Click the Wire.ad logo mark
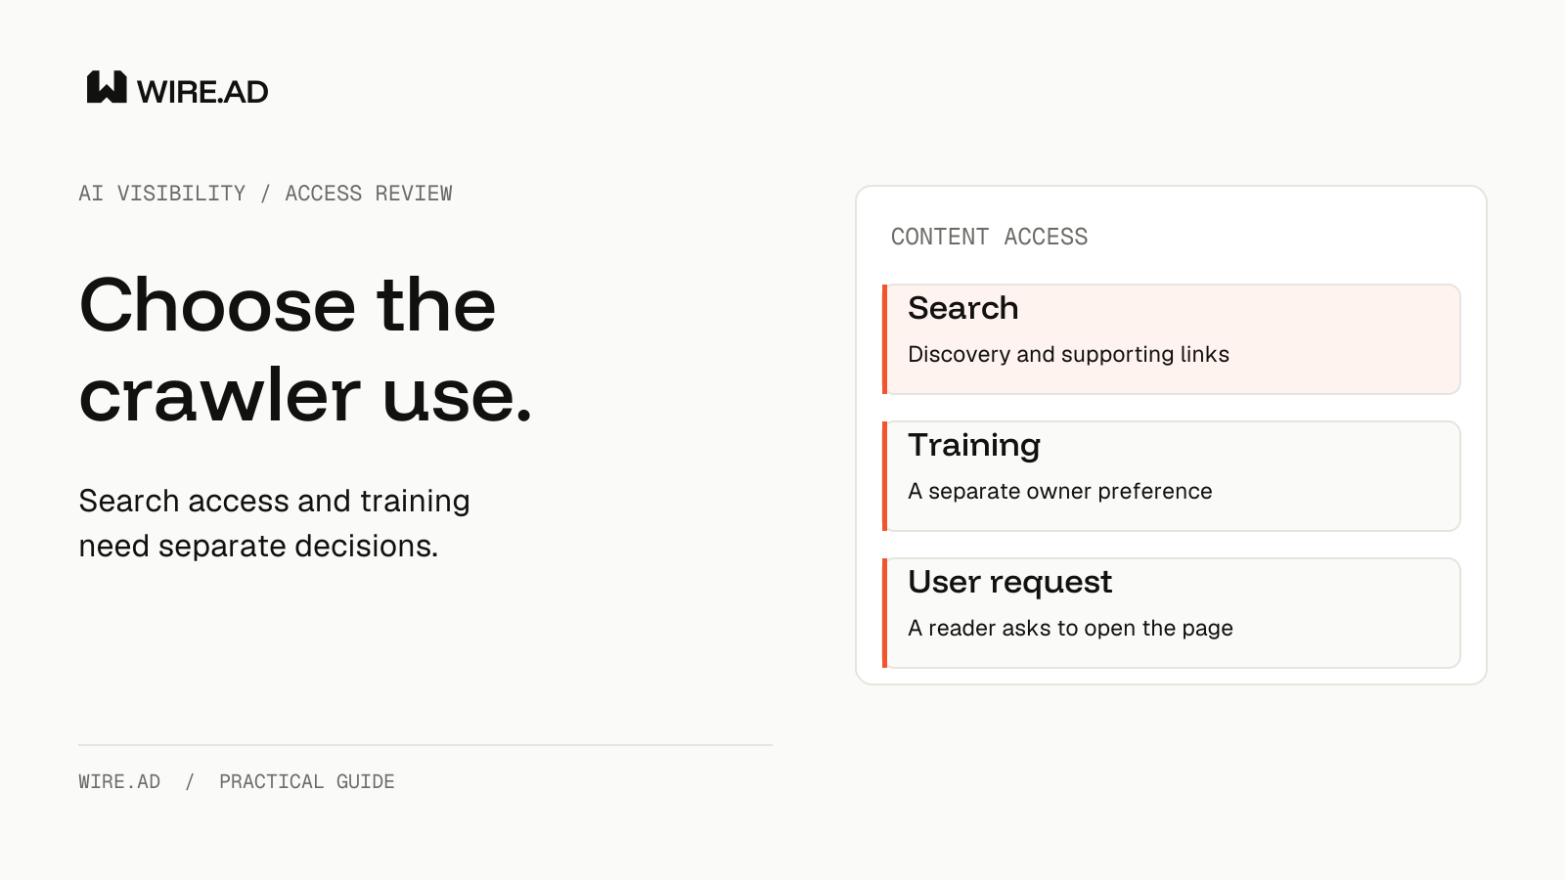The width and height of the screenshot is (1565, 880). pyautogui.click(x=107, y=87)
